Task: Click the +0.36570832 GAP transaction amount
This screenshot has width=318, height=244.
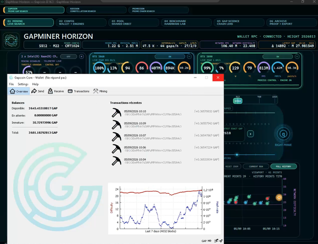Action: [207, 111]
